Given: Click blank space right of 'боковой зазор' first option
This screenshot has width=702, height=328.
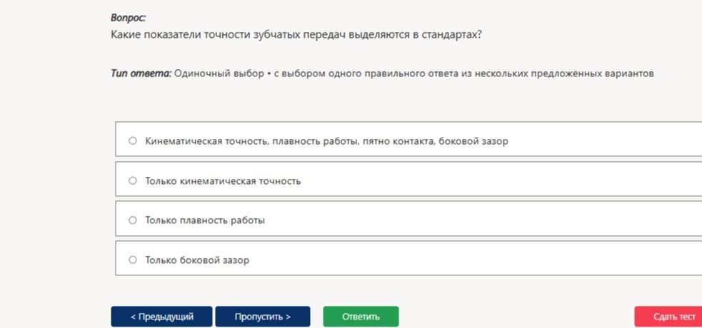Looking at the screenshot, I should [x=604, y=140].
